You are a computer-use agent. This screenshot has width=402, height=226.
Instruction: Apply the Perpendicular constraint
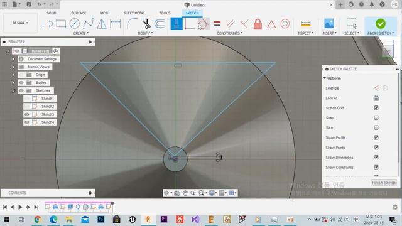point(244,24)
